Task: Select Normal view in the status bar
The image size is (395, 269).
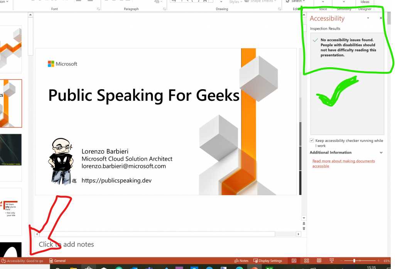Action: click(294, 261)
